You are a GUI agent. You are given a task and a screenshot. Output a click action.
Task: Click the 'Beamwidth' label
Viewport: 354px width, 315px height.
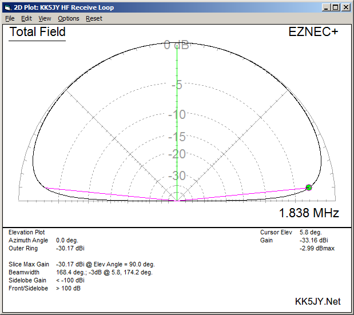[24, 272]
